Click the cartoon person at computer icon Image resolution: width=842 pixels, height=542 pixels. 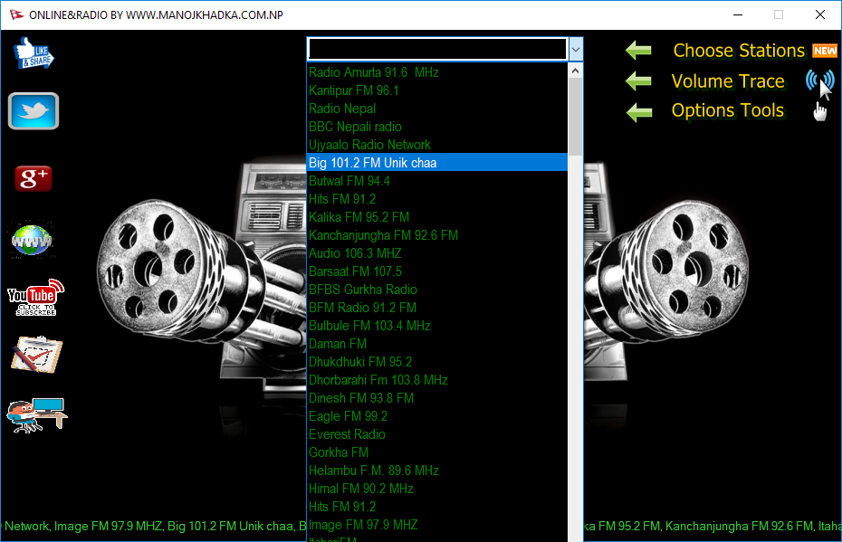pos(36,415)
